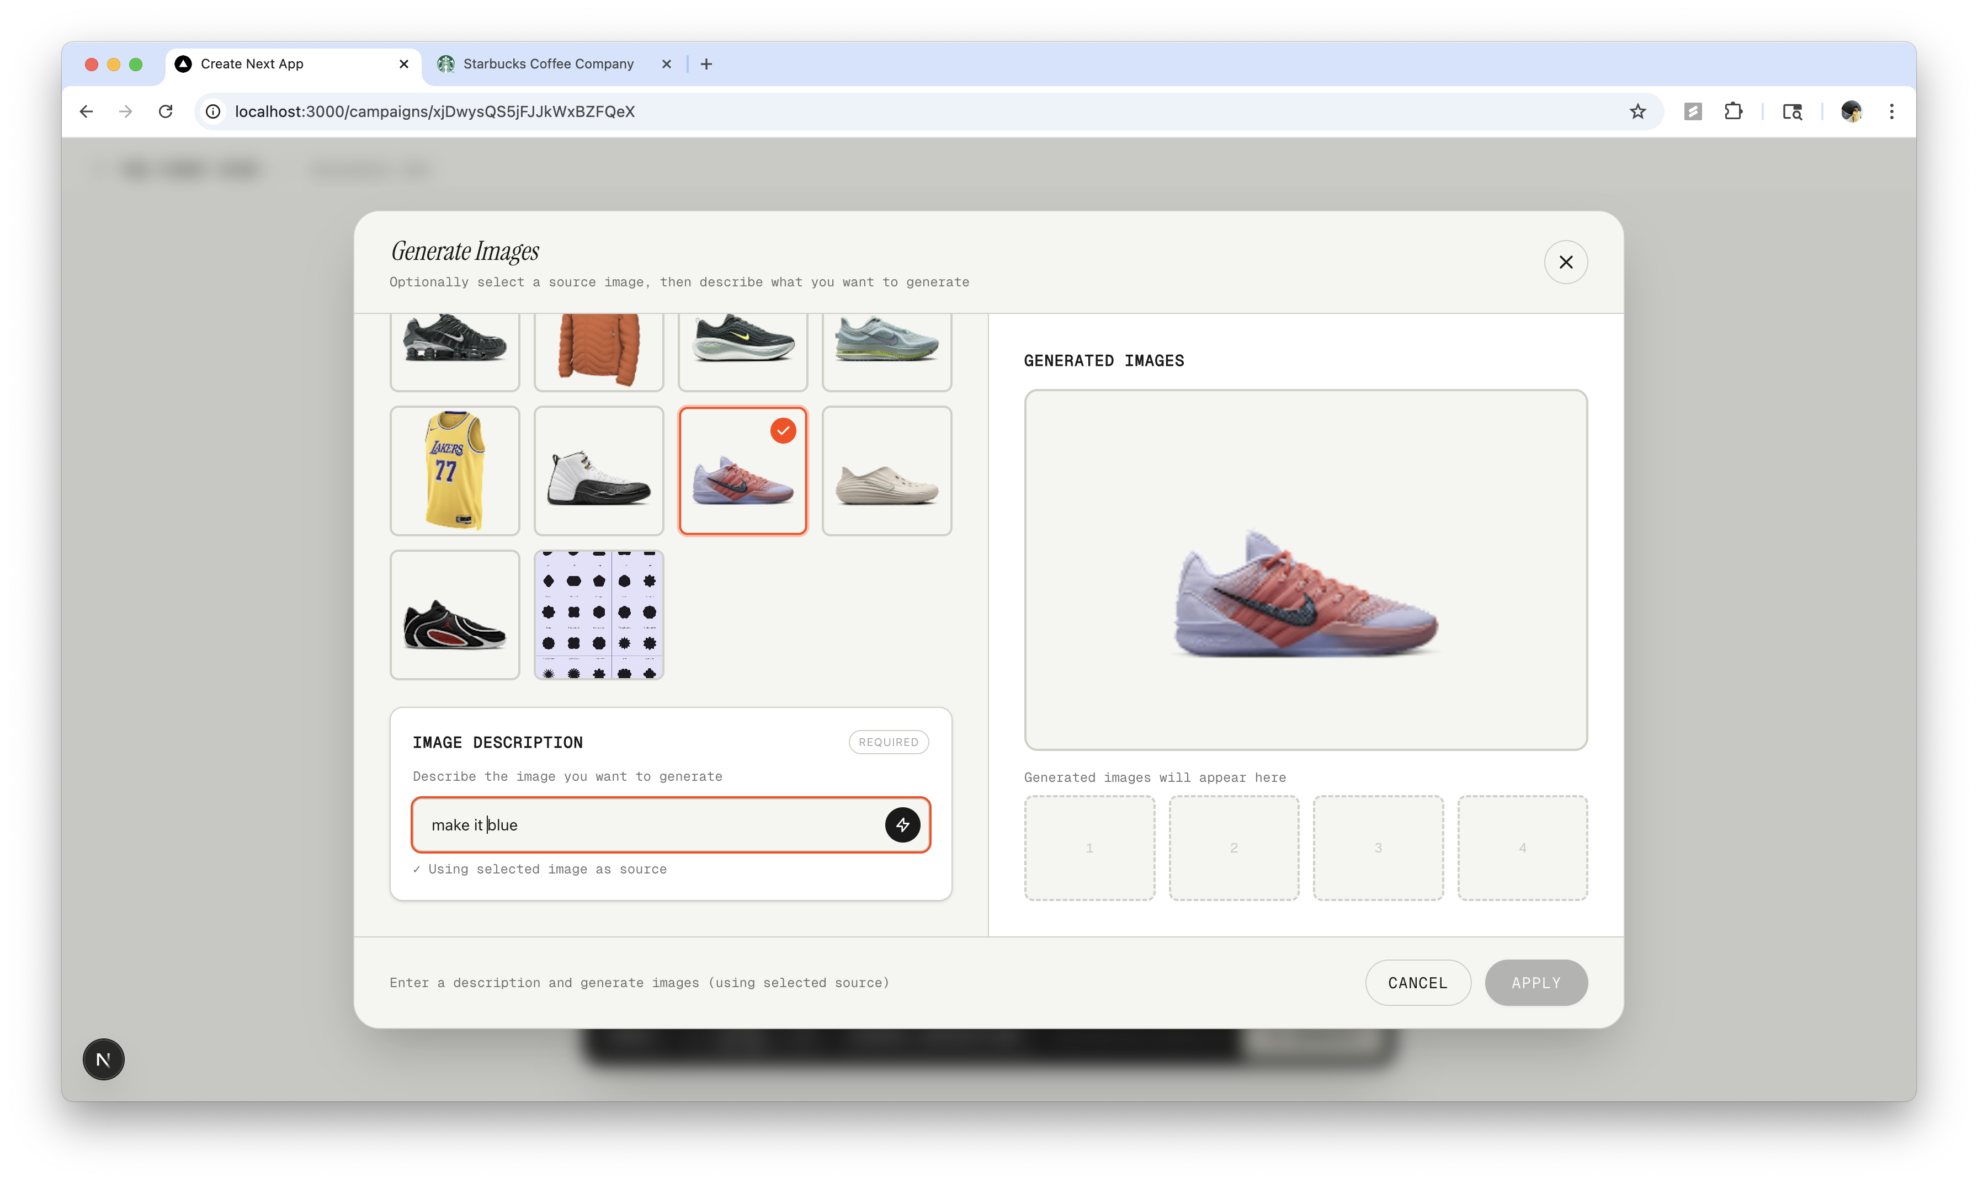Click the site information icon in address bar
Viewport: 1978px width, 1183px height.
(x=214, y=111)
